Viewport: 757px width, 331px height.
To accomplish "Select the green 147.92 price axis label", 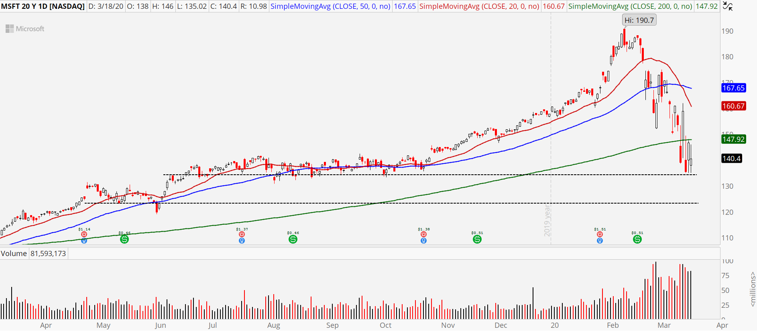I will point(733,139).
